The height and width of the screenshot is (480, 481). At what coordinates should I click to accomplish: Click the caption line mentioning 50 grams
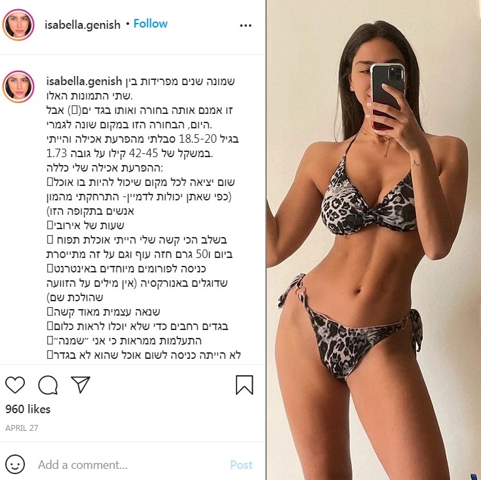click(140, 254)
